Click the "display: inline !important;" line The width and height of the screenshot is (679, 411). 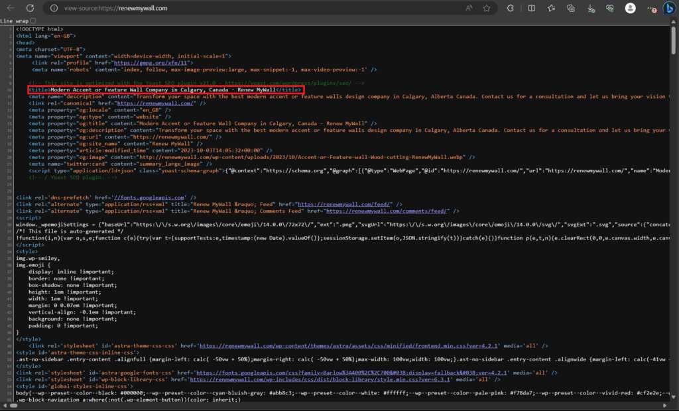[71, 272]
